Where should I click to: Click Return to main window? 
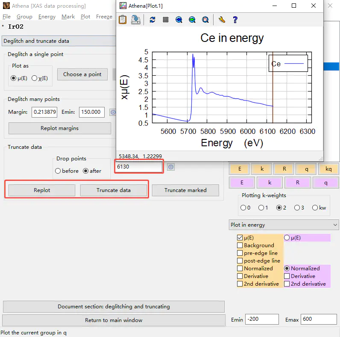tap(114, 320)
